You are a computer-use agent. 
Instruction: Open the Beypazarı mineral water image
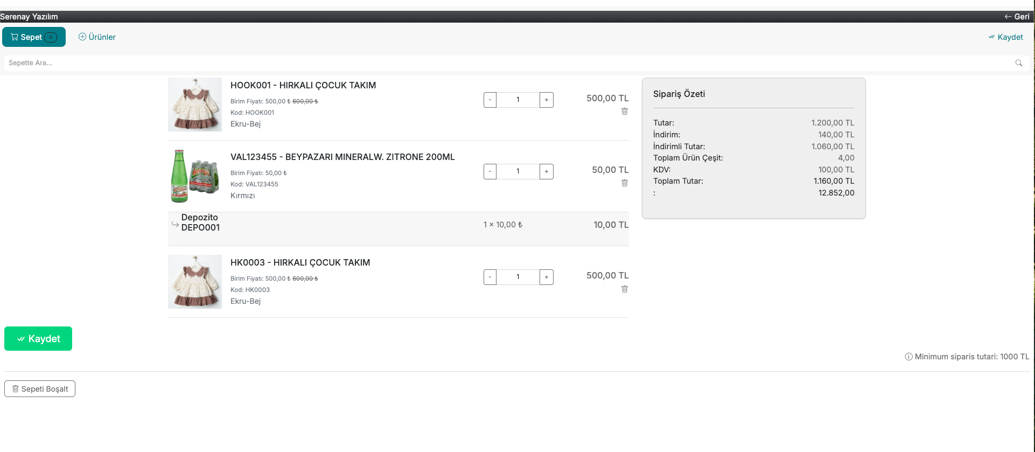(195, 176)
